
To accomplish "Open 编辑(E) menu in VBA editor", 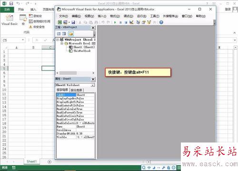I will click(x=76, y=16).
